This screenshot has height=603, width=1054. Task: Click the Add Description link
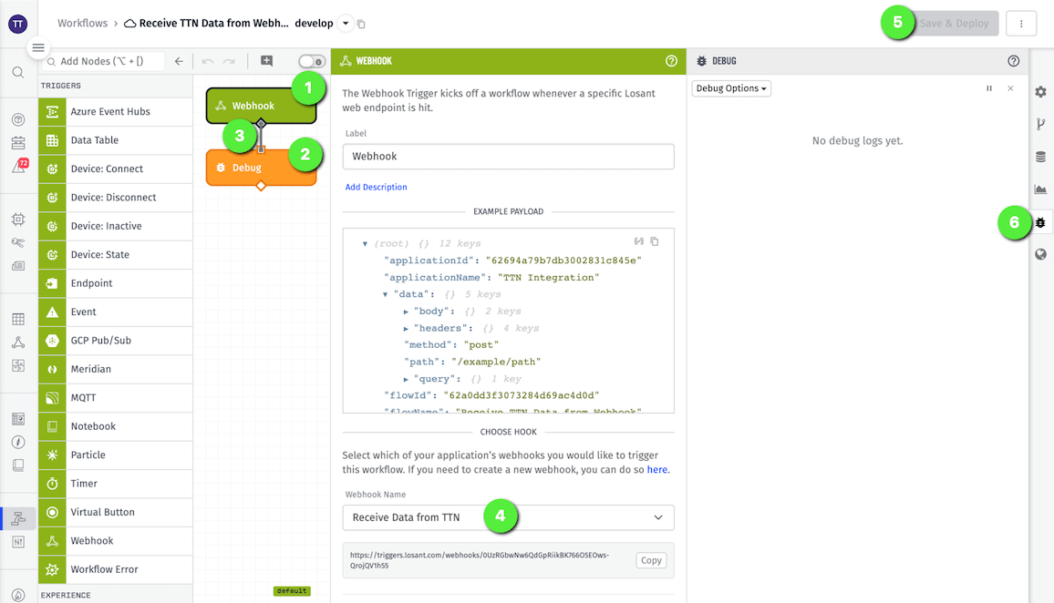pyautogui.click(x=376, y=187)
